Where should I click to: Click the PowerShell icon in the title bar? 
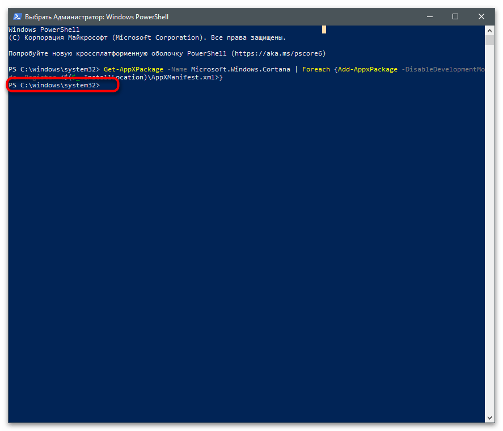pos(16,17)
